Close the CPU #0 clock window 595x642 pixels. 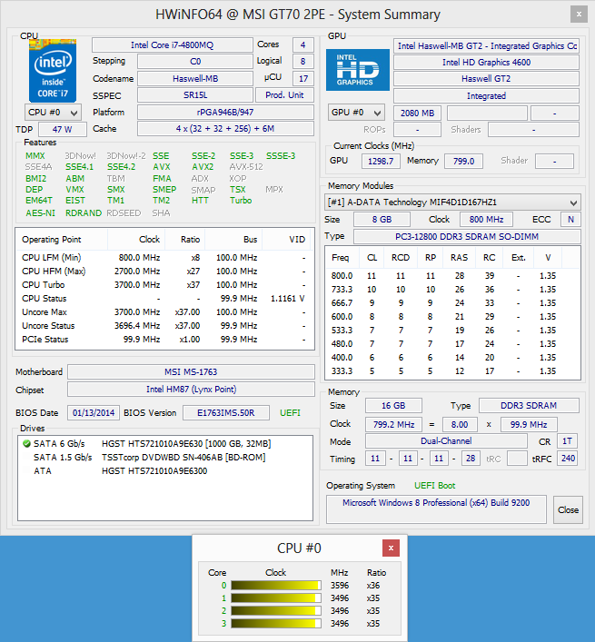tap(391, 548)
